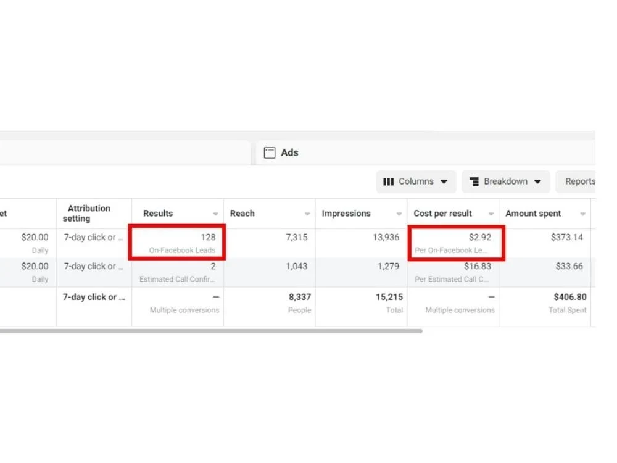Click the Impressions column header label
Image resolution: width=617 pixels, height=463 pixels.
[x=346, y=214]
